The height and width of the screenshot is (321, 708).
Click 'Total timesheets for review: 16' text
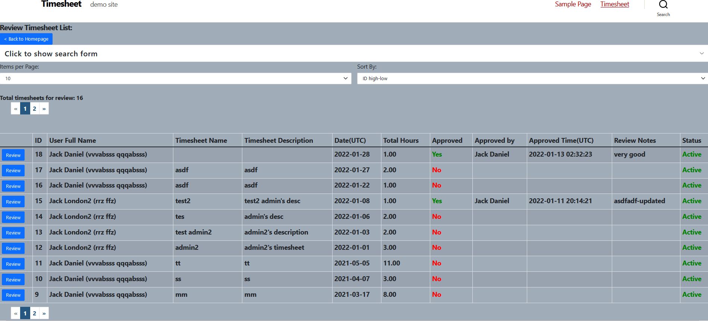click(x=41, y=98)
